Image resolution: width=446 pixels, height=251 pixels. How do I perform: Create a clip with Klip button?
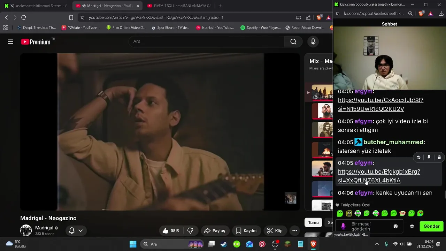275,231
